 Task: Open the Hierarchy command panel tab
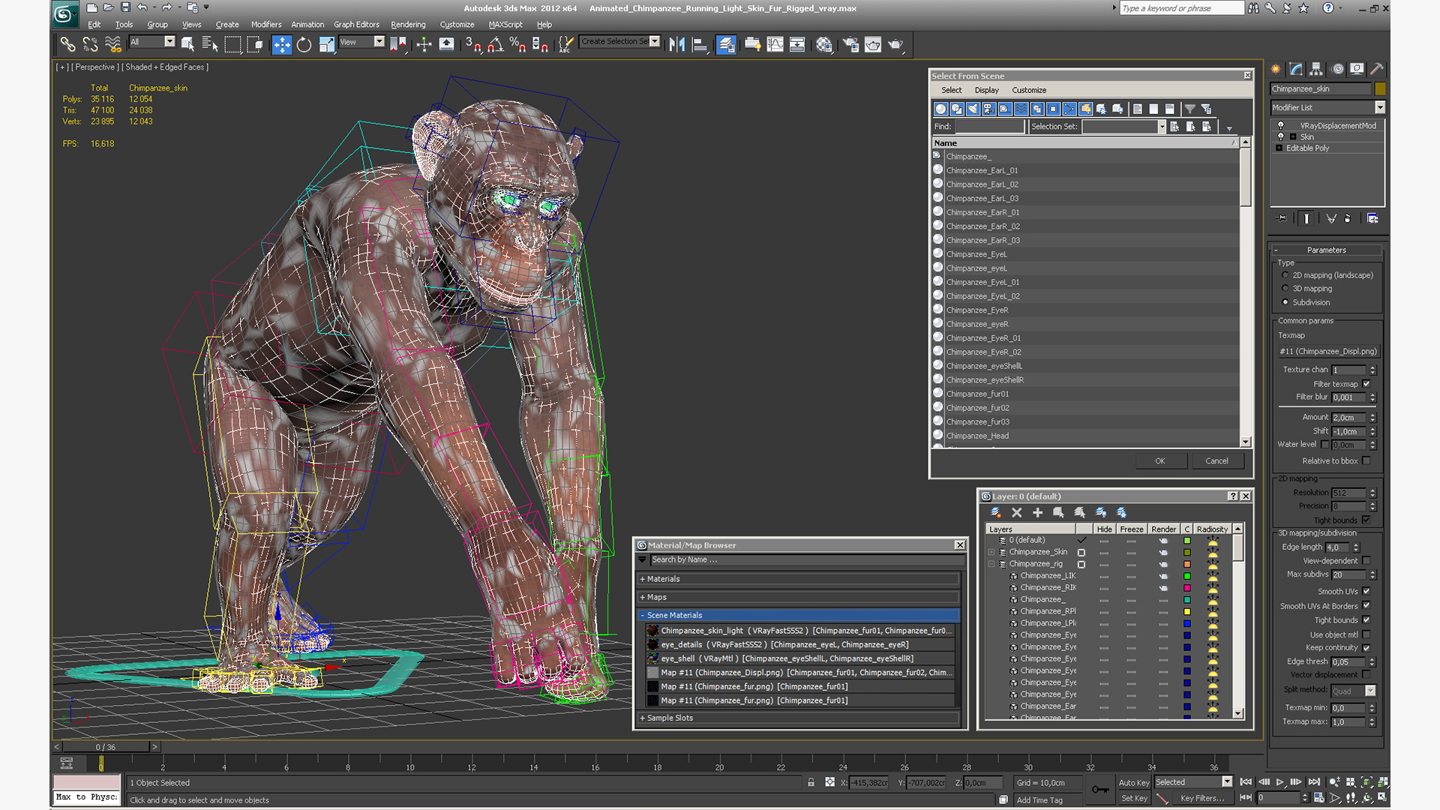pyautogui.click(x=1316, y=69)
